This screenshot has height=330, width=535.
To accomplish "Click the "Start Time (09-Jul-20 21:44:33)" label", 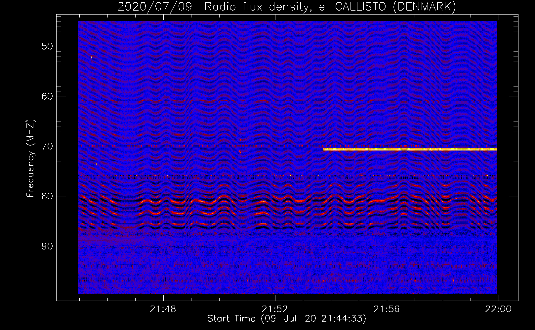I will click(287, 319).
